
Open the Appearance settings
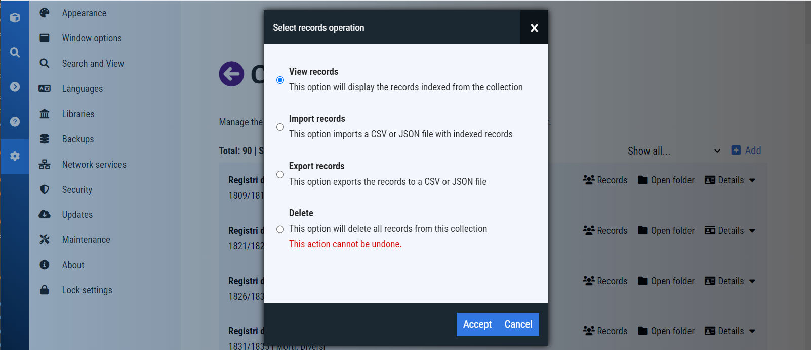pos(84,13)
